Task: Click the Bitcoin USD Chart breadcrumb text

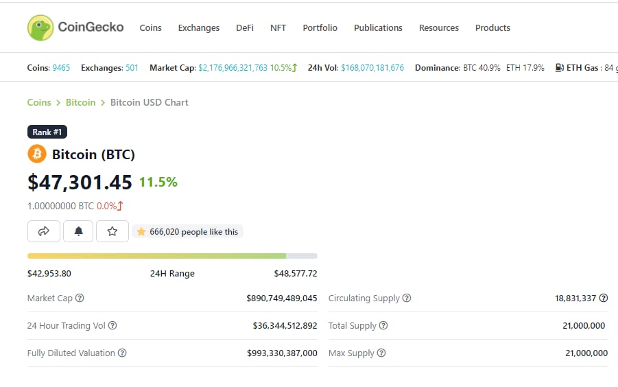Action: 150,102
